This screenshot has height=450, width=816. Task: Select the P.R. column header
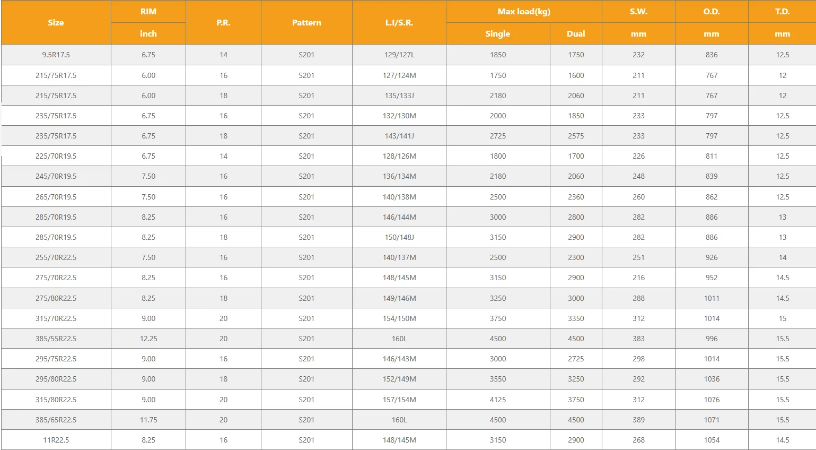[223, 22]
